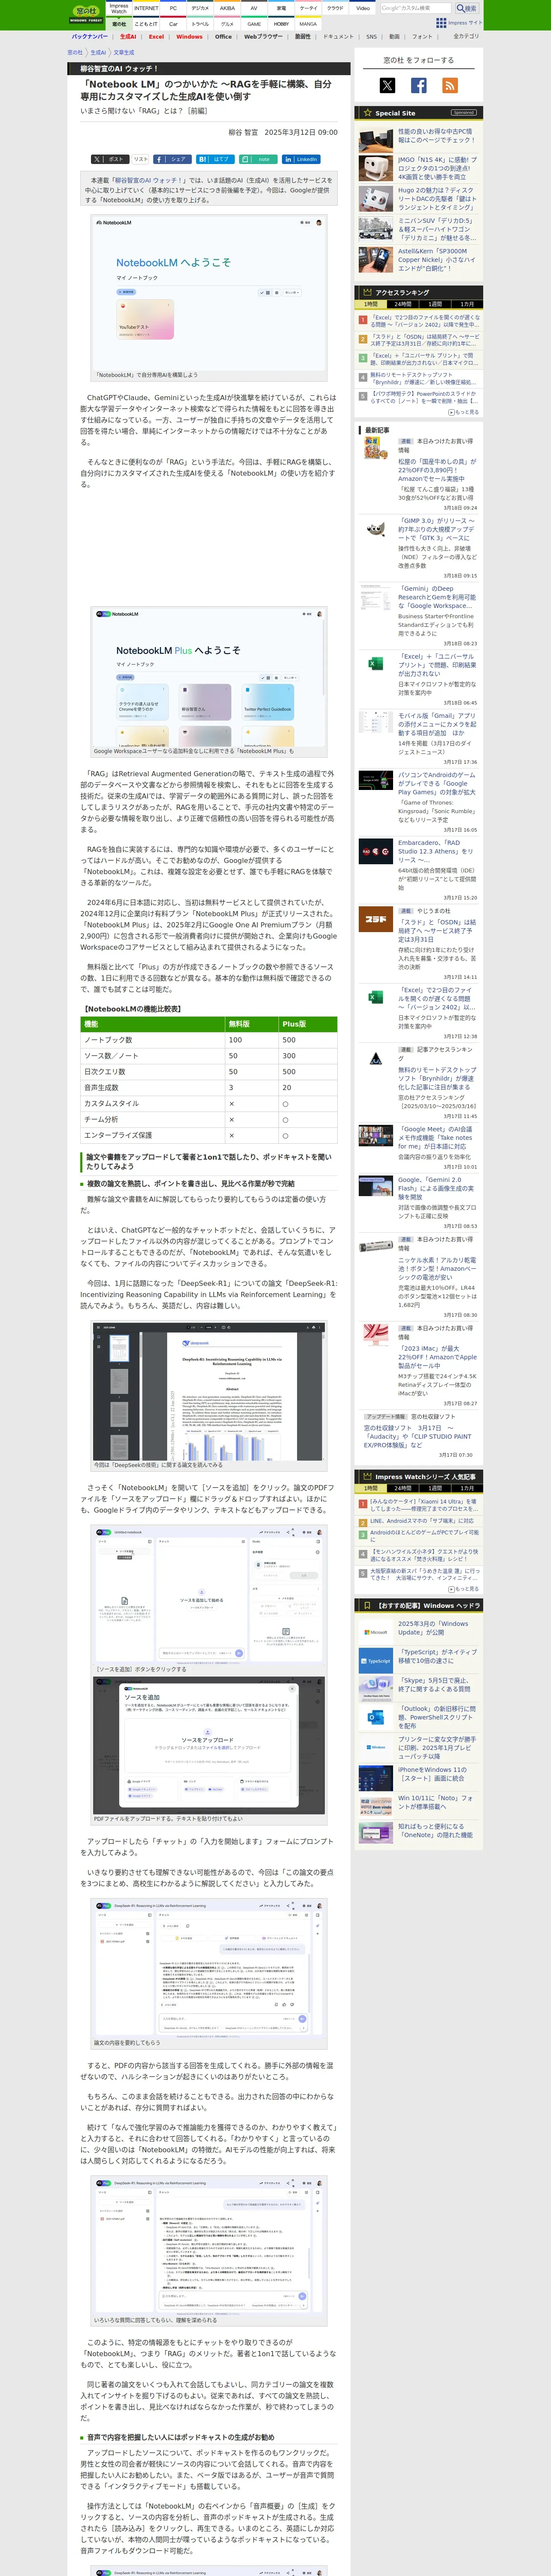This screenshot has height=2576, width=551.
Task: Open GIMP 3.0 release news item
Action: [437, 529]
